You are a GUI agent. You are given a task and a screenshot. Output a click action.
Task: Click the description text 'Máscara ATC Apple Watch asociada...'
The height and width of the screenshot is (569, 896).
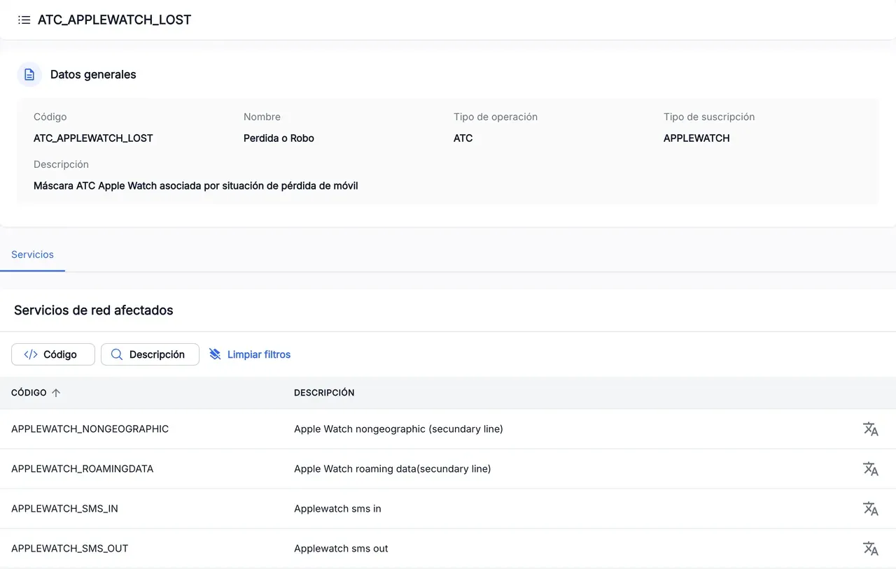click(195, 186)
